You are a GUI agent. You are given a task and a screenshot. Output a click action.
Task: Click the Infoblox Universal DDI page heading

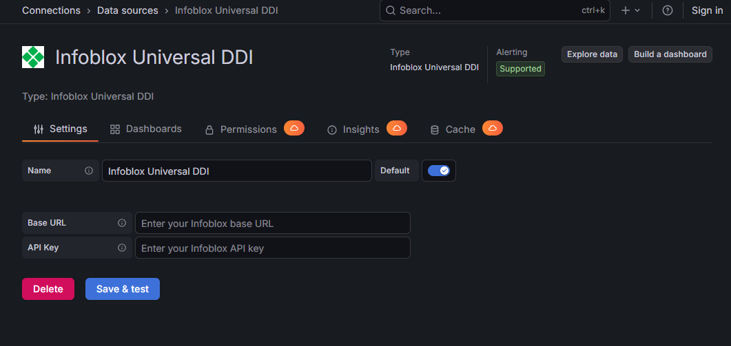point(154,58)
